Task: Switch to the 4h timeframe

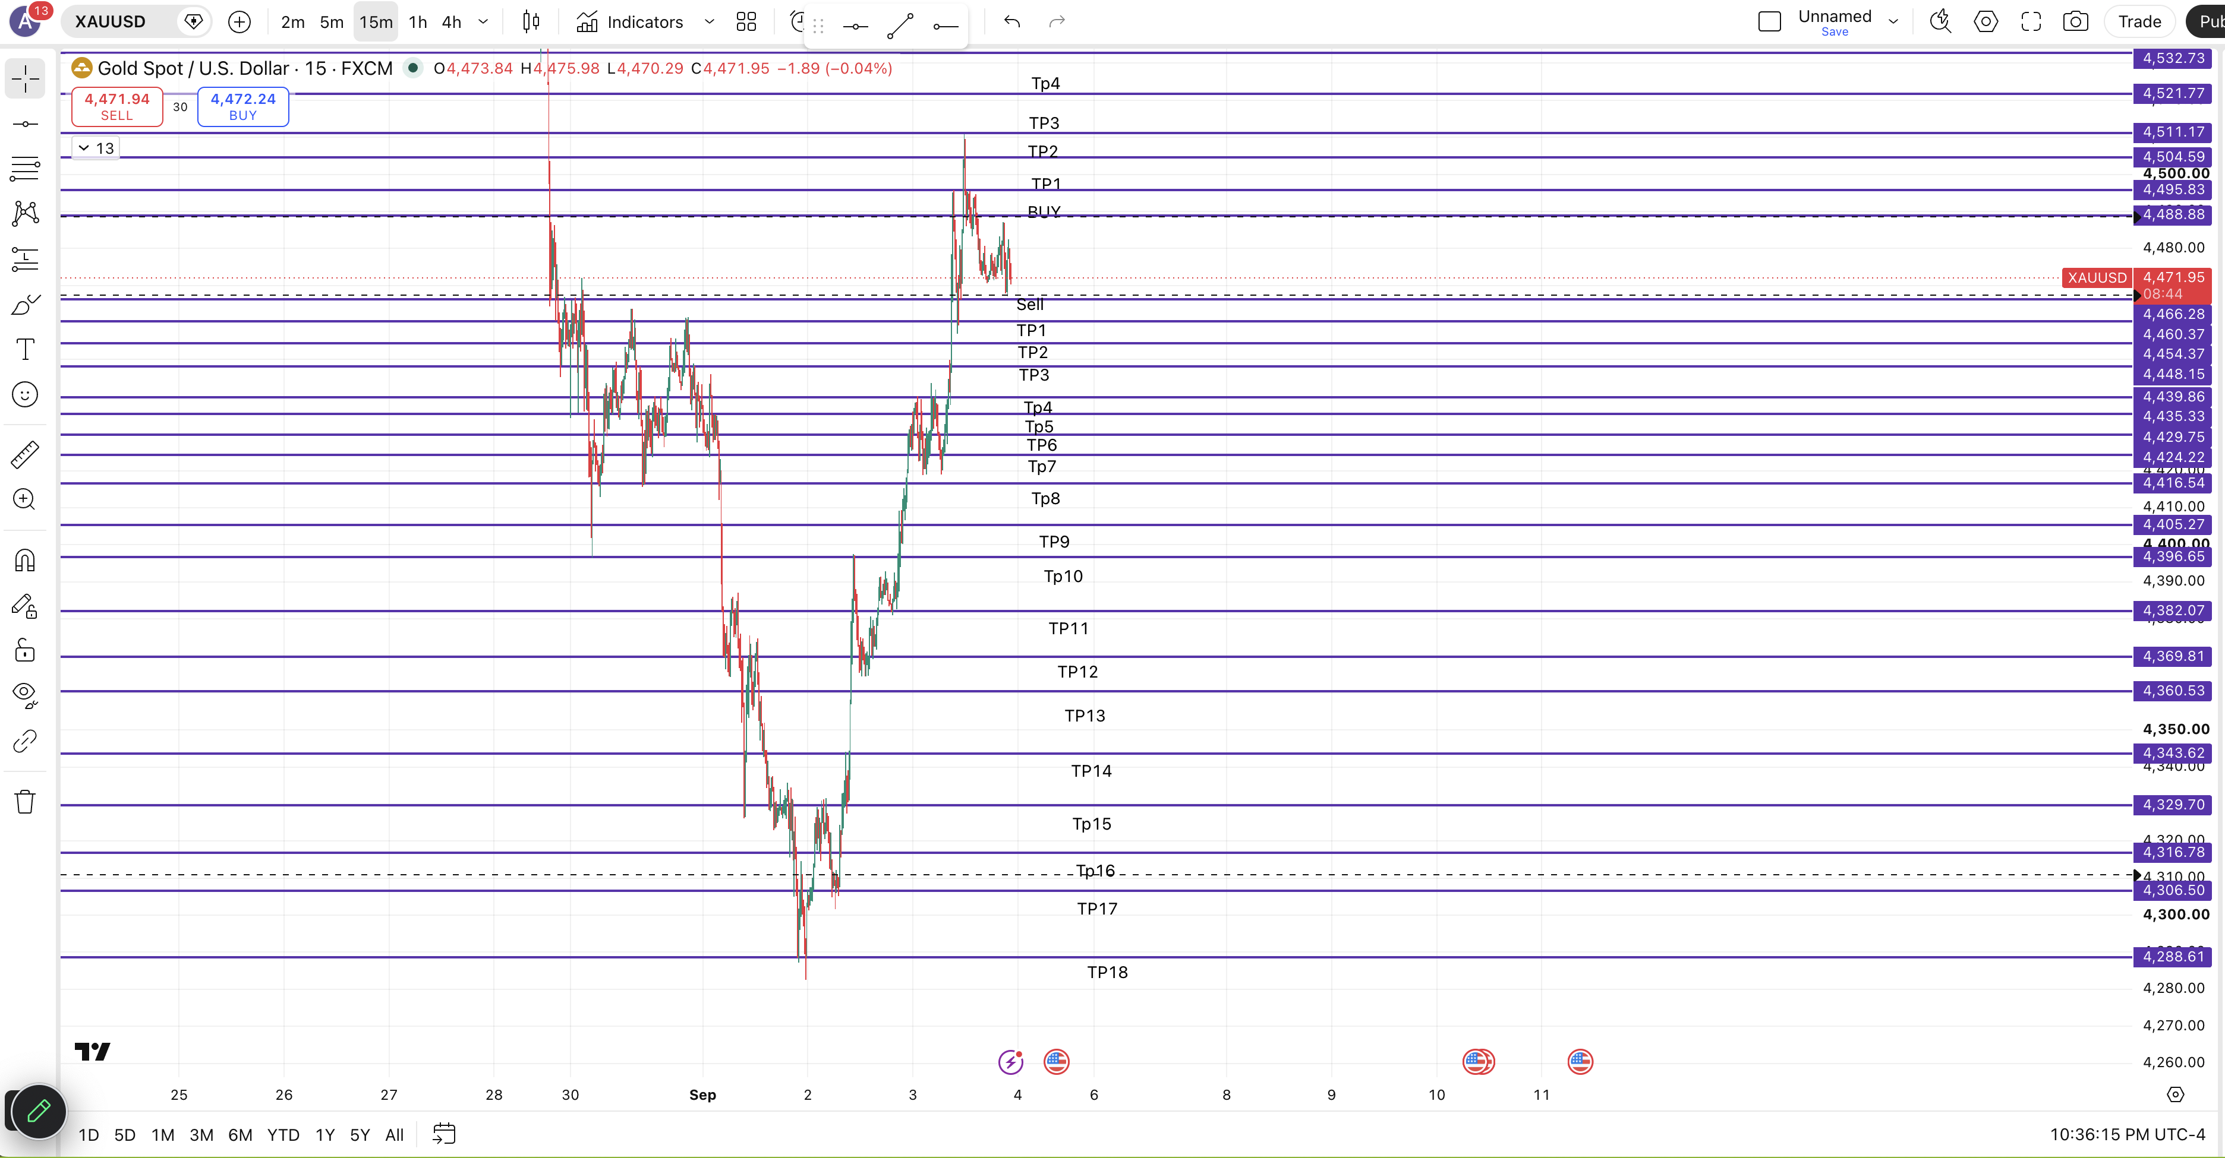Action: 452,21
